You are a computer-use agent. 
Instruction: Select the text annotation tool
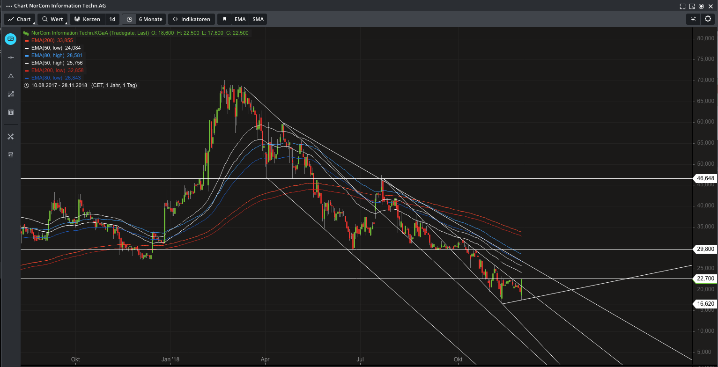[11, 112]
